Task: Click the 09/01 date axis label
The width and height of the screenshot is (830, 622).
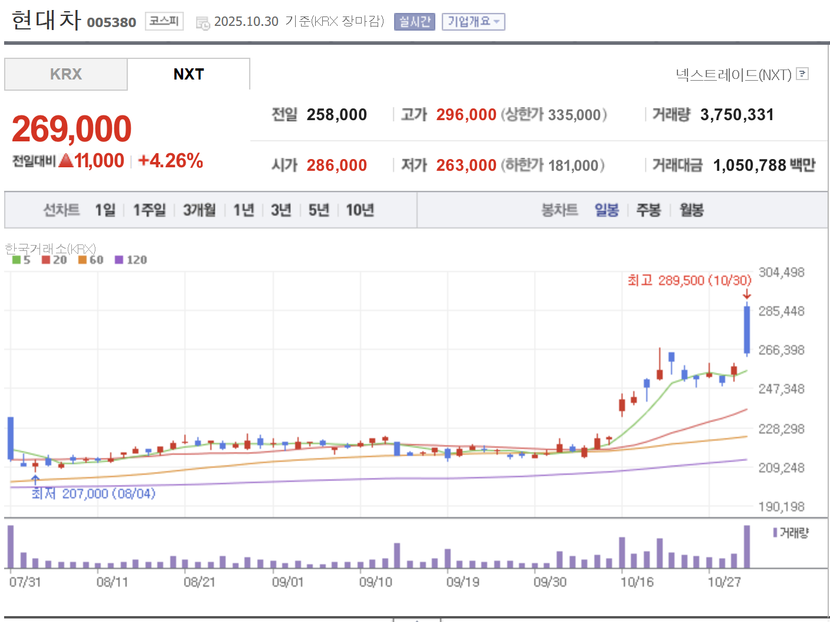Action: 288,582
